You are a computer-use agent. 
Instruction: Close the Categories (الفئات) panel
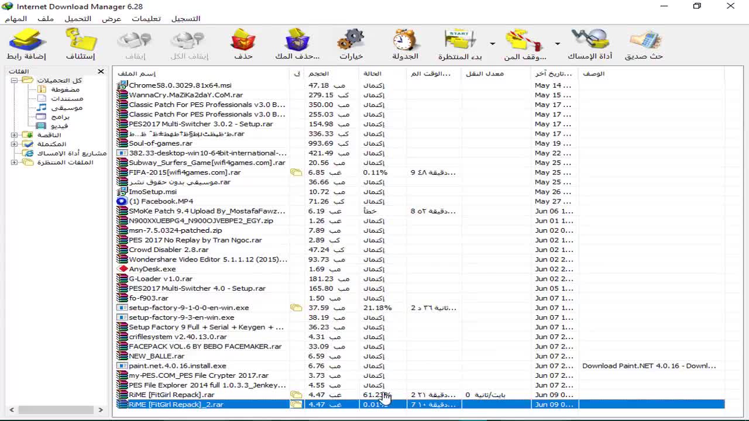coord(101,71)
